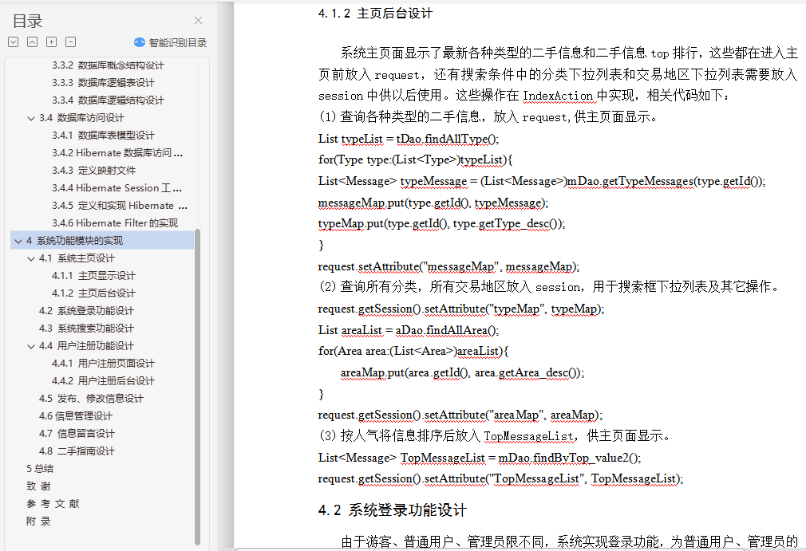Click line (2) 查询所有分类 in document
The width and height of the screenshot is (806, 551).
pyautogui.click(x=549, y=286)
